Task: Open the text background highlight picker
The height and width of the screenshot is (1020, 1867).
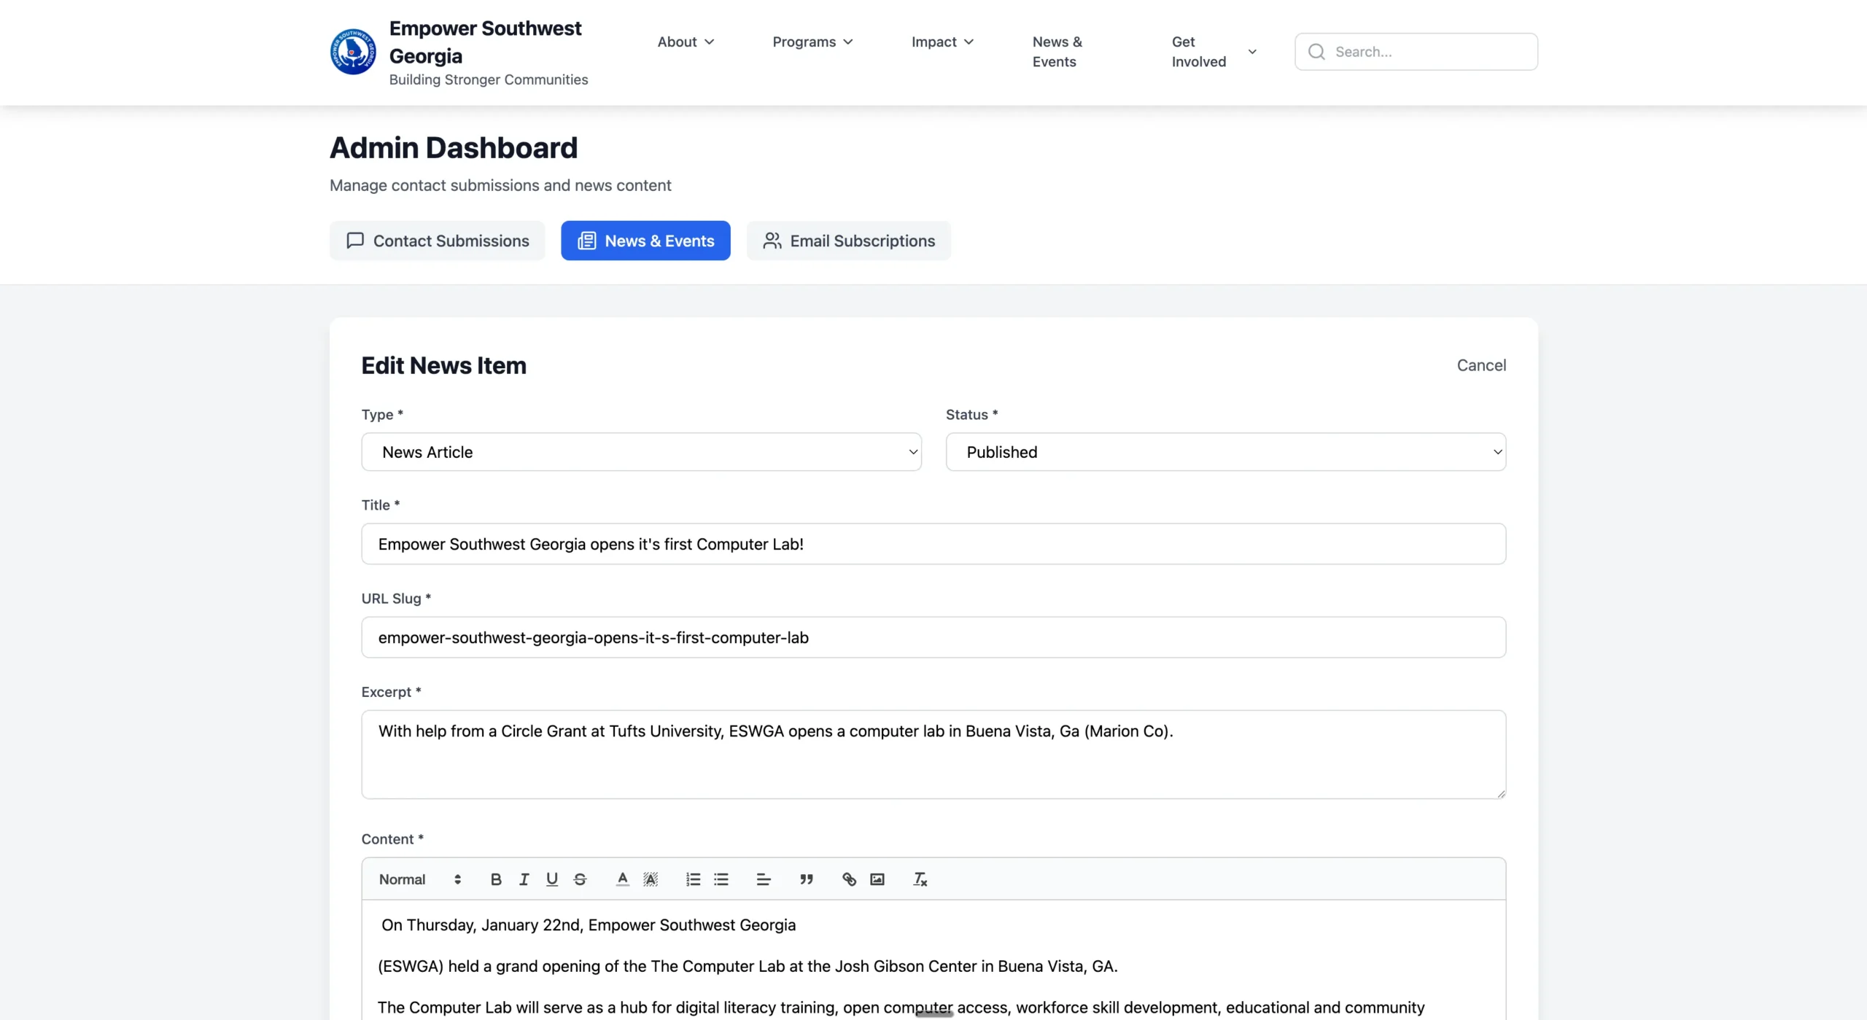Action: 651,879
